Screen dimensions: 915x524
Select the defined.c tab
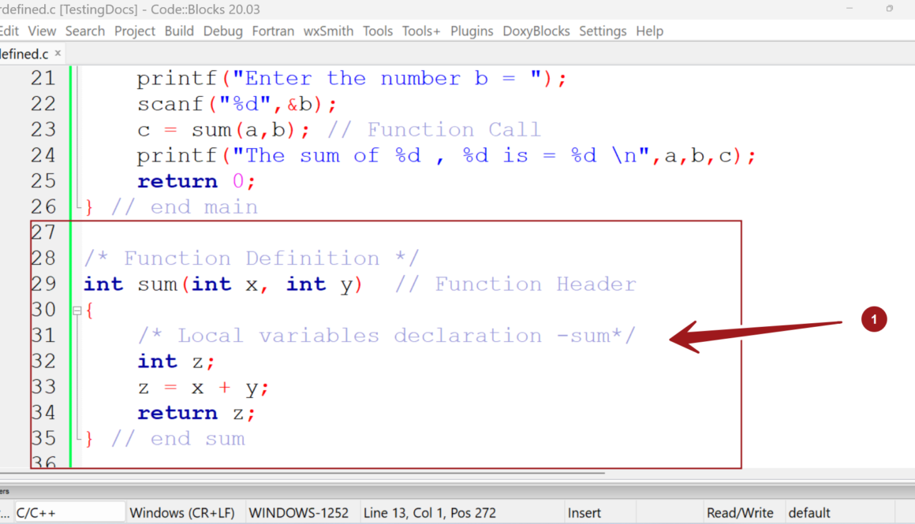24,53
